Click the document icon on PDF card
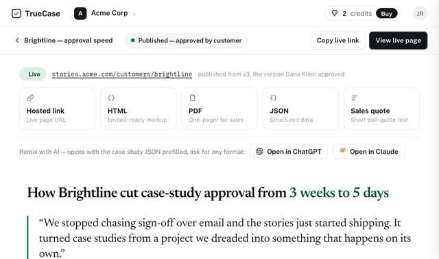 pyautogui.click(x=192, y=98)
